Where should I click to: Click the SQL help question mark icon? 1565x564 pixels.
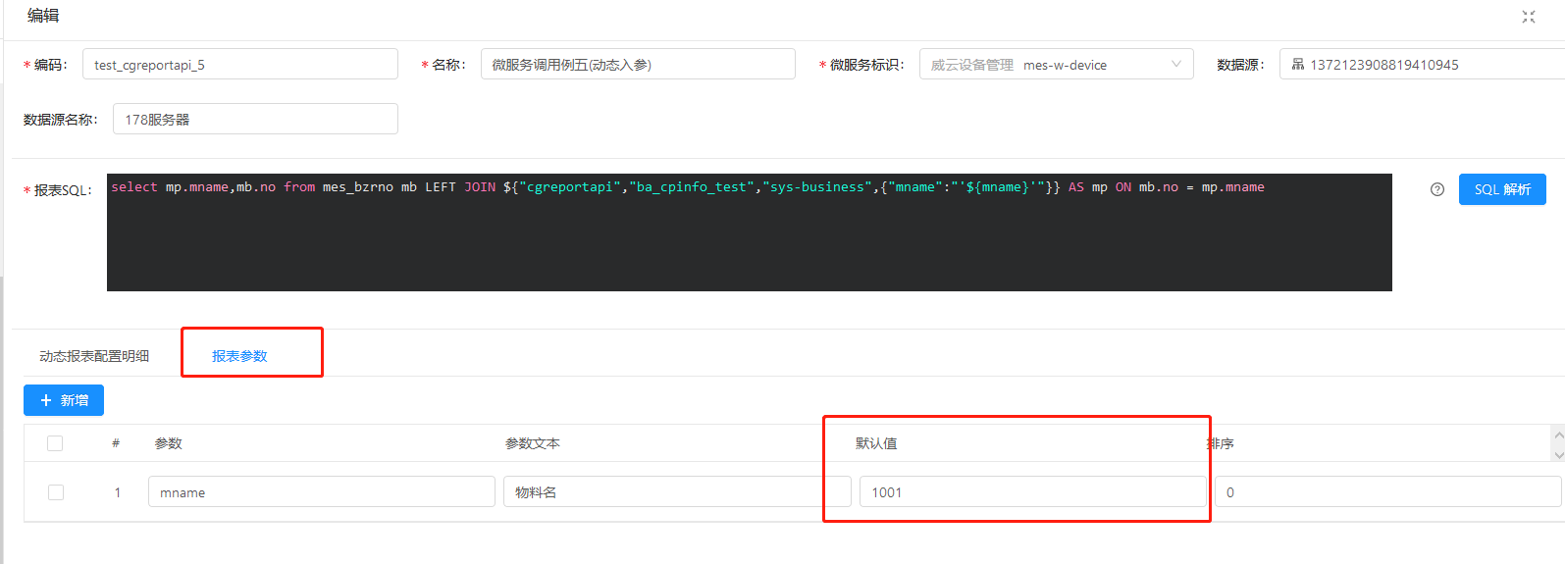[1437, 189]
